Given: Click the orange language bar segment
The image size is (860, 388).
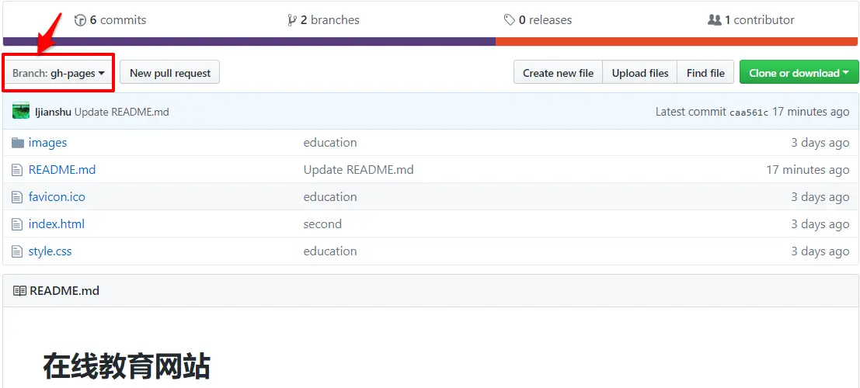Looking at the screenshot, I should pyautogui.click(x=677, y=42).
